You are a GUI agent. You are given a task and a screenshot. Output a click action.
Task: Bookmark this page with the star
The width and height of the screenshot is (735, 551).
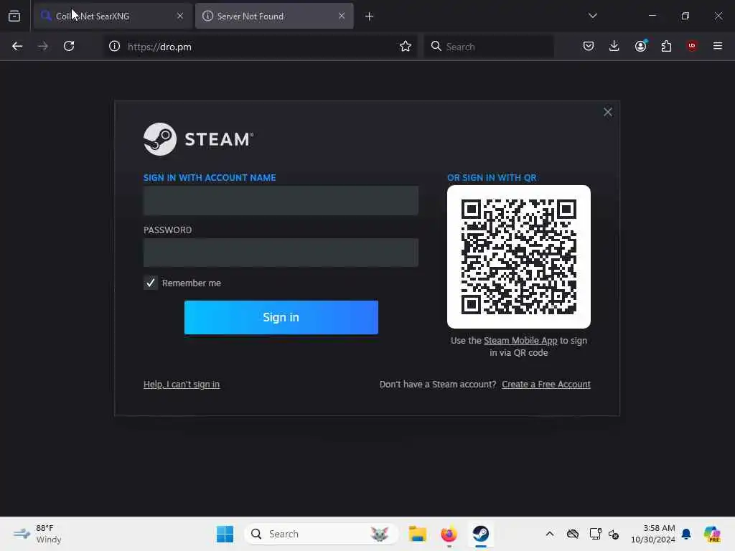(406, 47)
